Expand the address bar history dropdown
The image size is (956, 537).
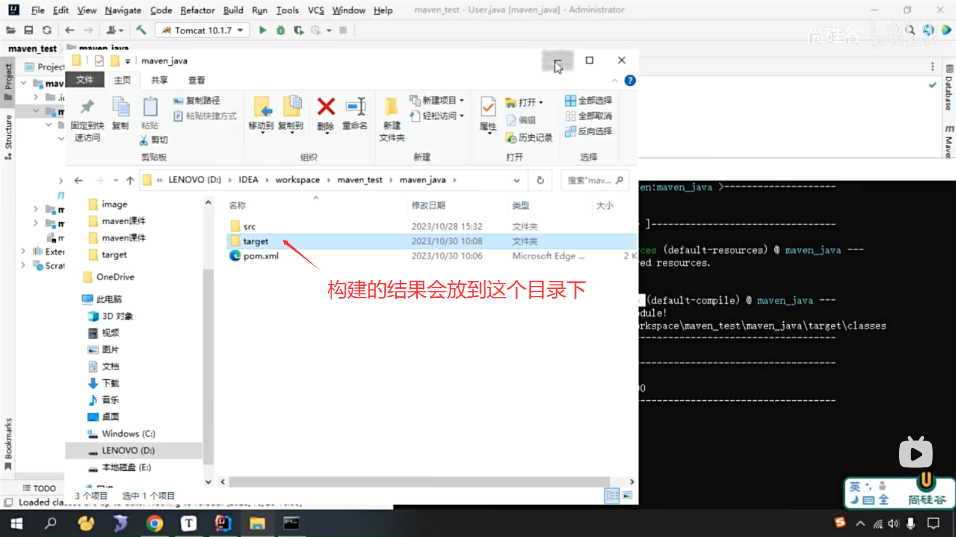tap(517, 180)
